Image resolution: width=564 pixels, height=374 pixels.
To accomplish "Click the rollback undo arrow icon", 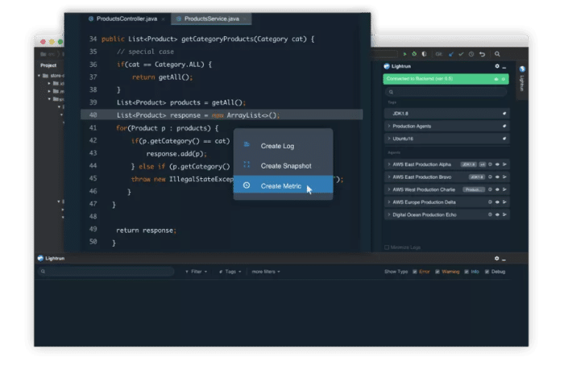I will click(x=483, y=54).
